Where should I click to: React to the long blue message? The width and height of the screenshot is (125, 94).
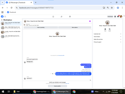54,74
